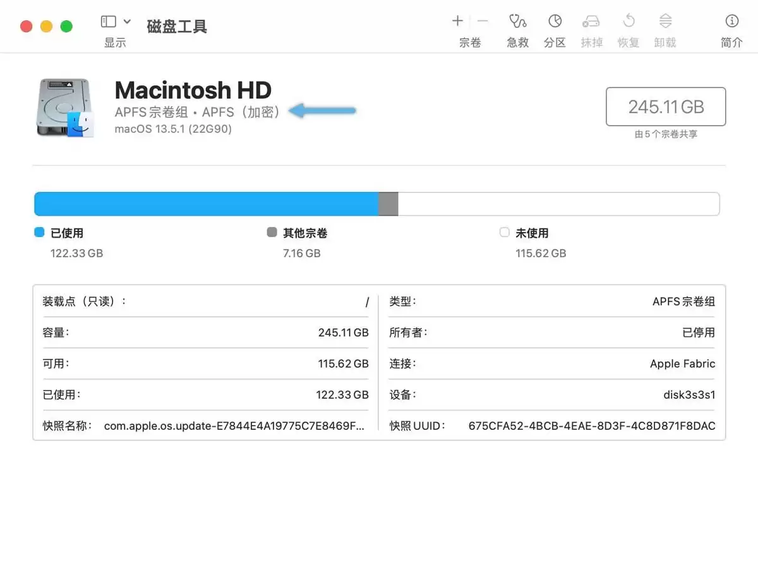Click the empty 未使用 legend circle
The width and height of the screenshot is (758, 581).
[x=504, y=233]
